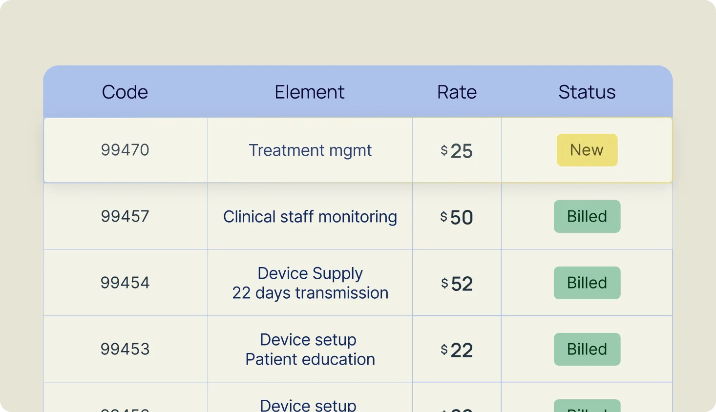Click the $50 rate cell
This screenshot has height=412, width=716.
pos(457,217)
